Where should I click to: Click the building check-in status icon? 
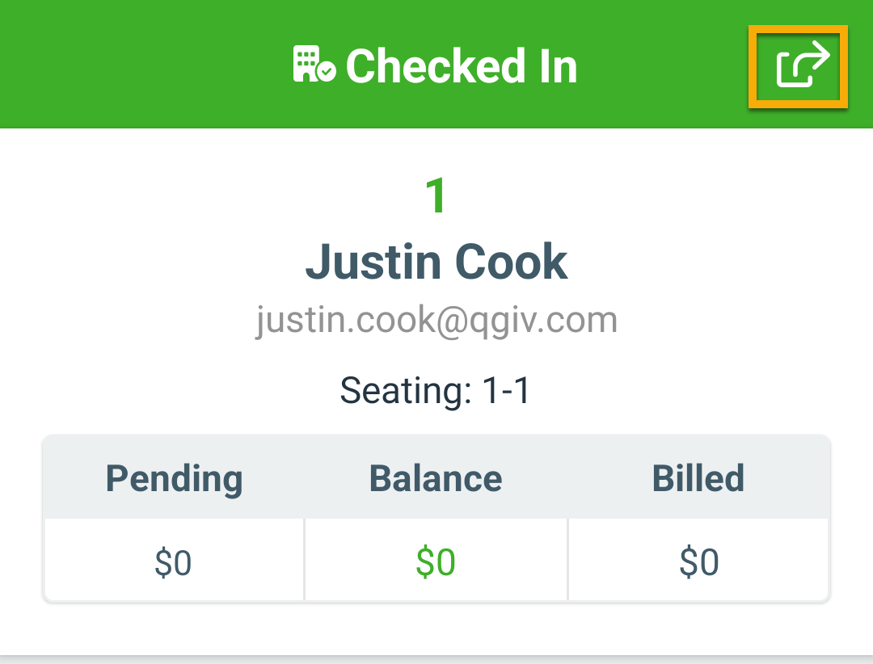(x=314, y=64)
